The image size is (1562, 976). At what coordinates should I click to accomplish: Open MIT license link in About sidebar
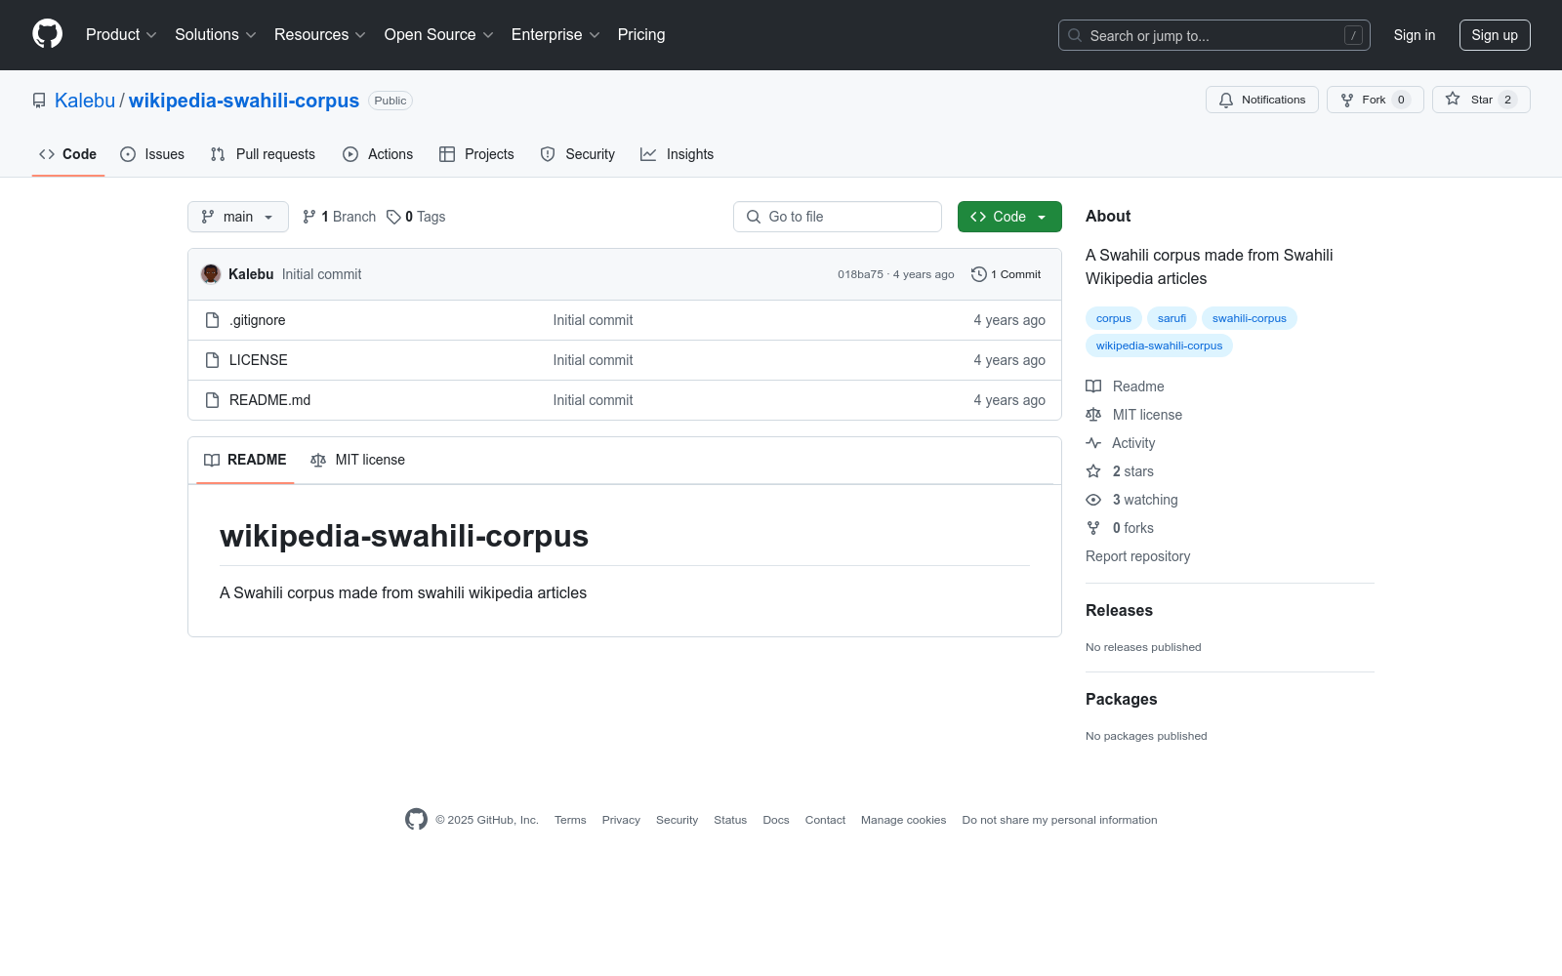click(1134, 415)
